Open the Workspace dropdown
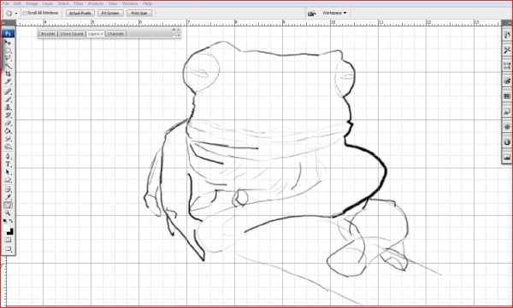This screenshot has width=513, height=308. [x=334, y=13]
